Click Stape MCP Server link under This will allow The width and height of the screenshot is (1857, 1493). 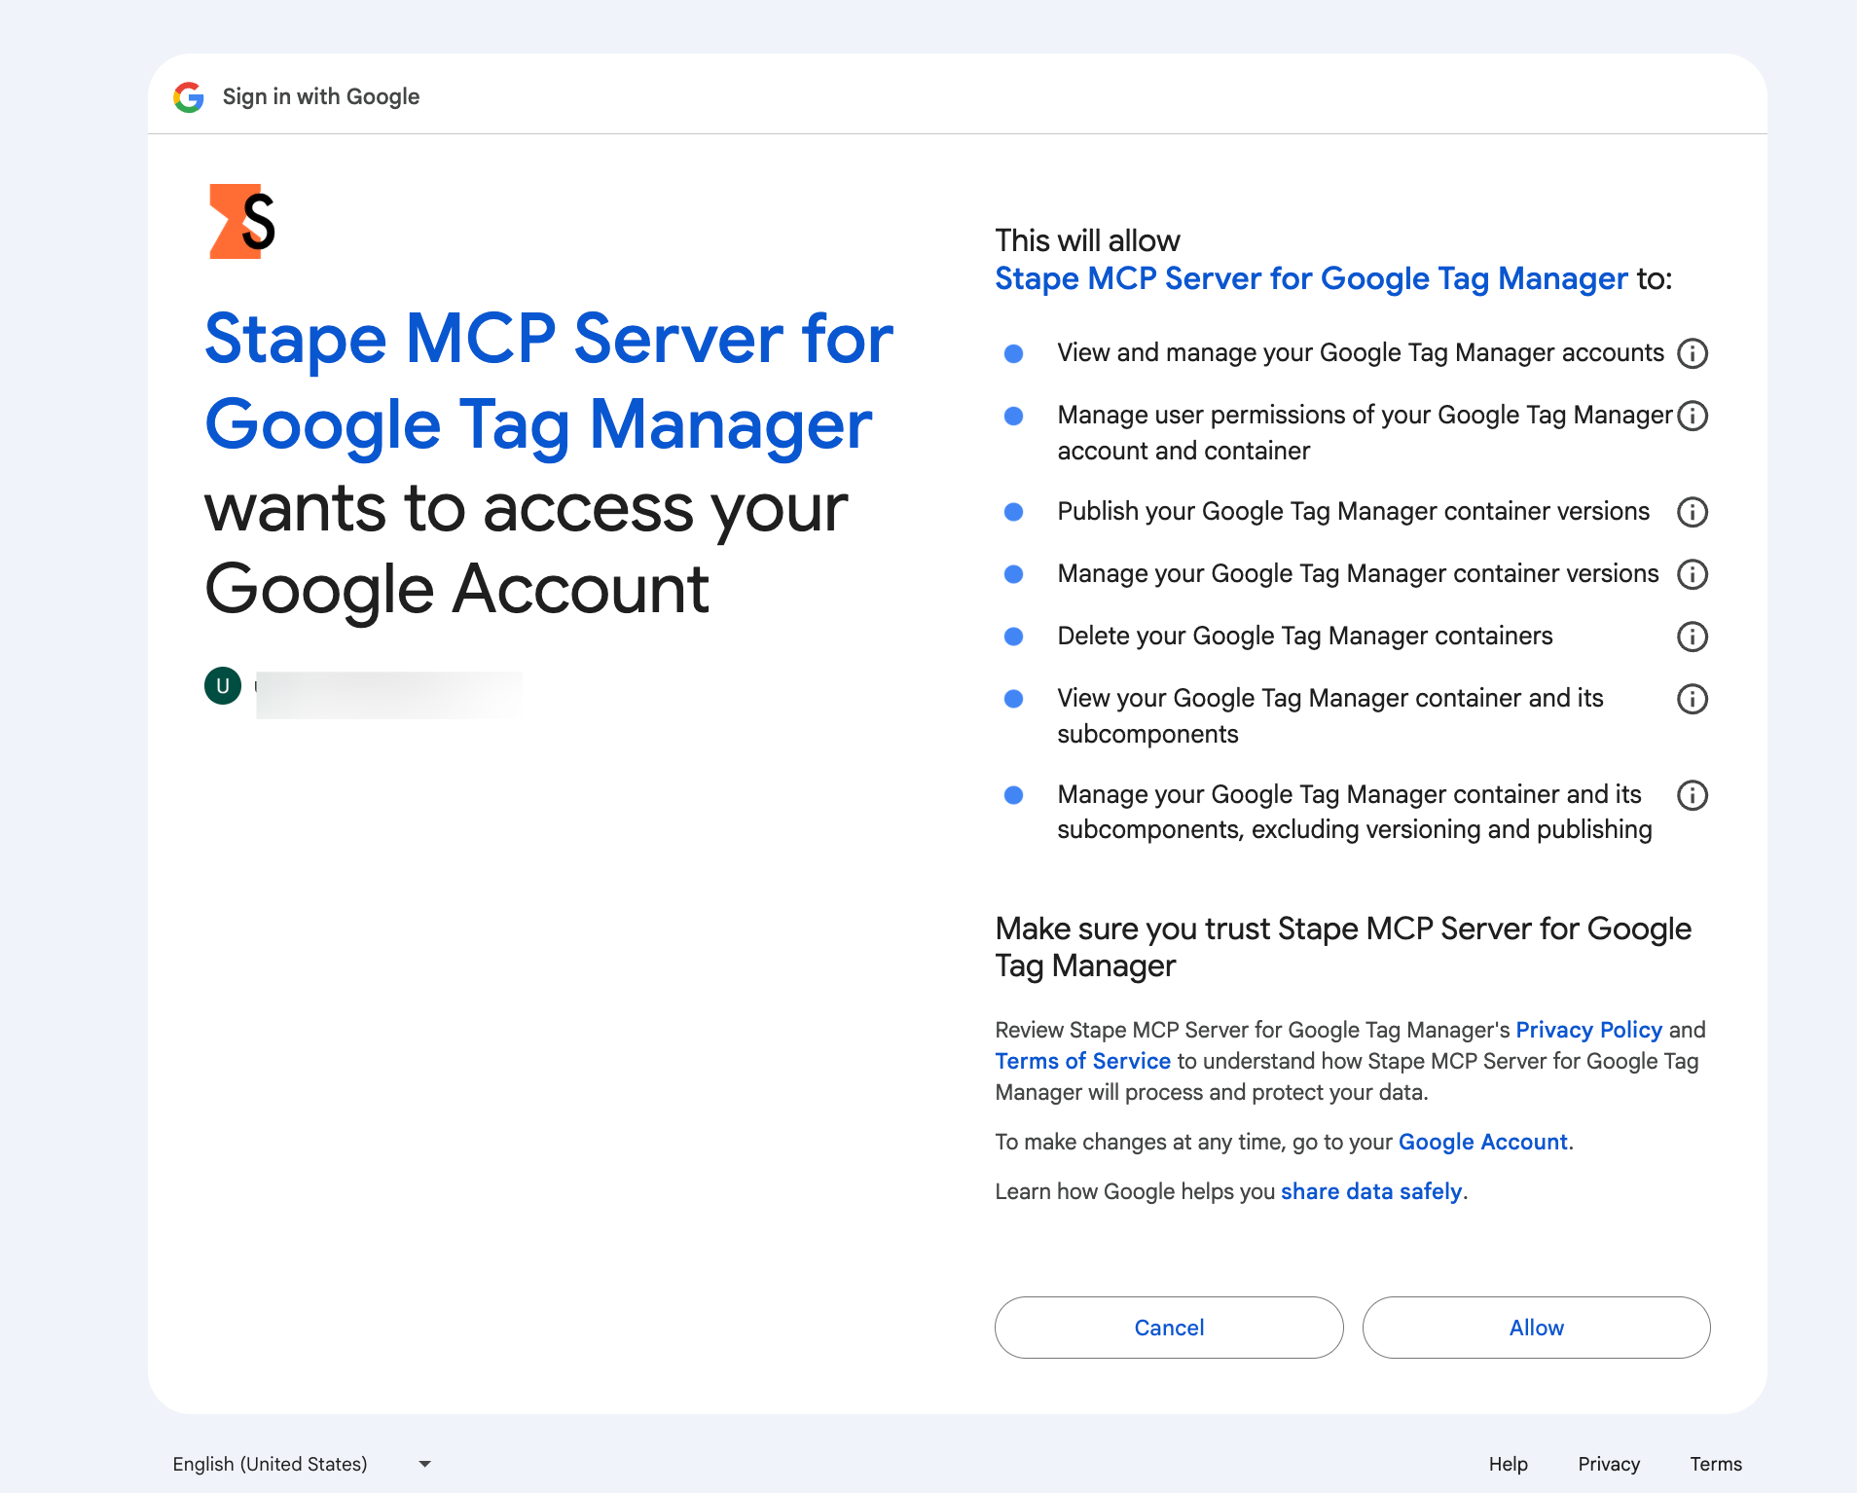click(1311, 278)
